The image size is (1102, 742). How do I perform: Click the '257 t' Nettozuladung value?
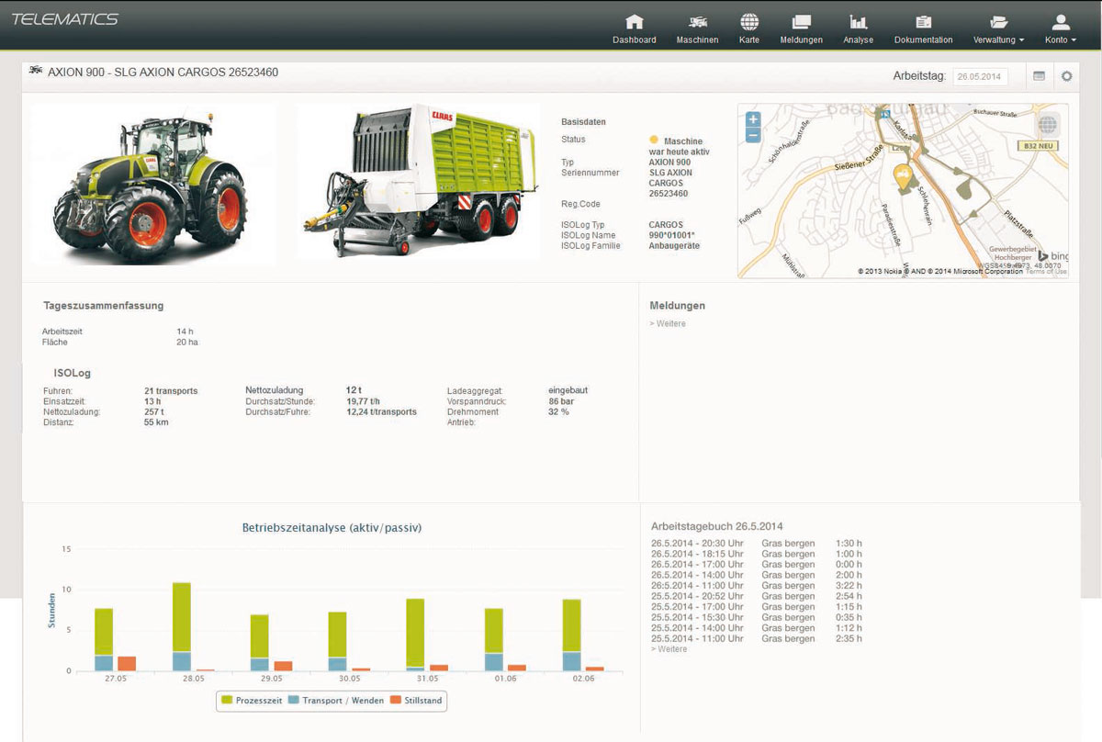point(153,412)
